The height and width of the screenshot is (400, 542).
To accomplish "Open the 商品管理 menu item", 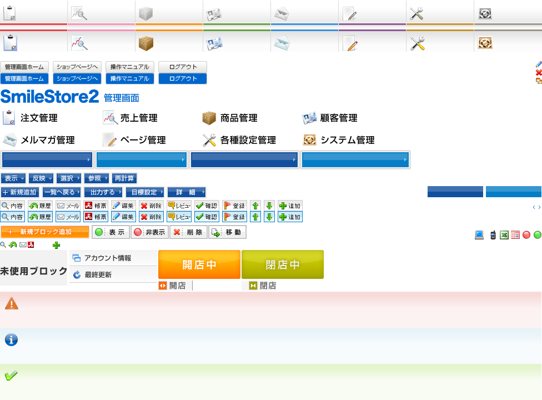I will pyautogui.click(x=230, y=118).
